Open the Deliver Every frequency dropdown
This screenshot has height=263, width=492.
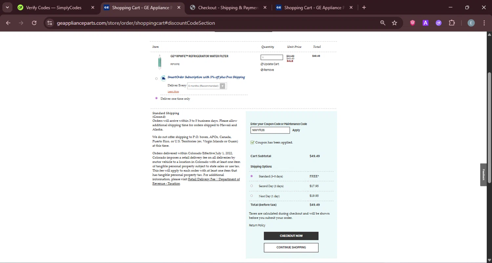coord(207,86)
